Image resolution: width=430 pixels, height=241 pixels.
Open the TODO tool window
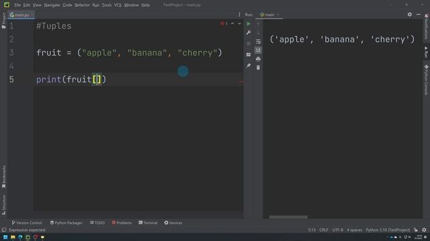97,223
